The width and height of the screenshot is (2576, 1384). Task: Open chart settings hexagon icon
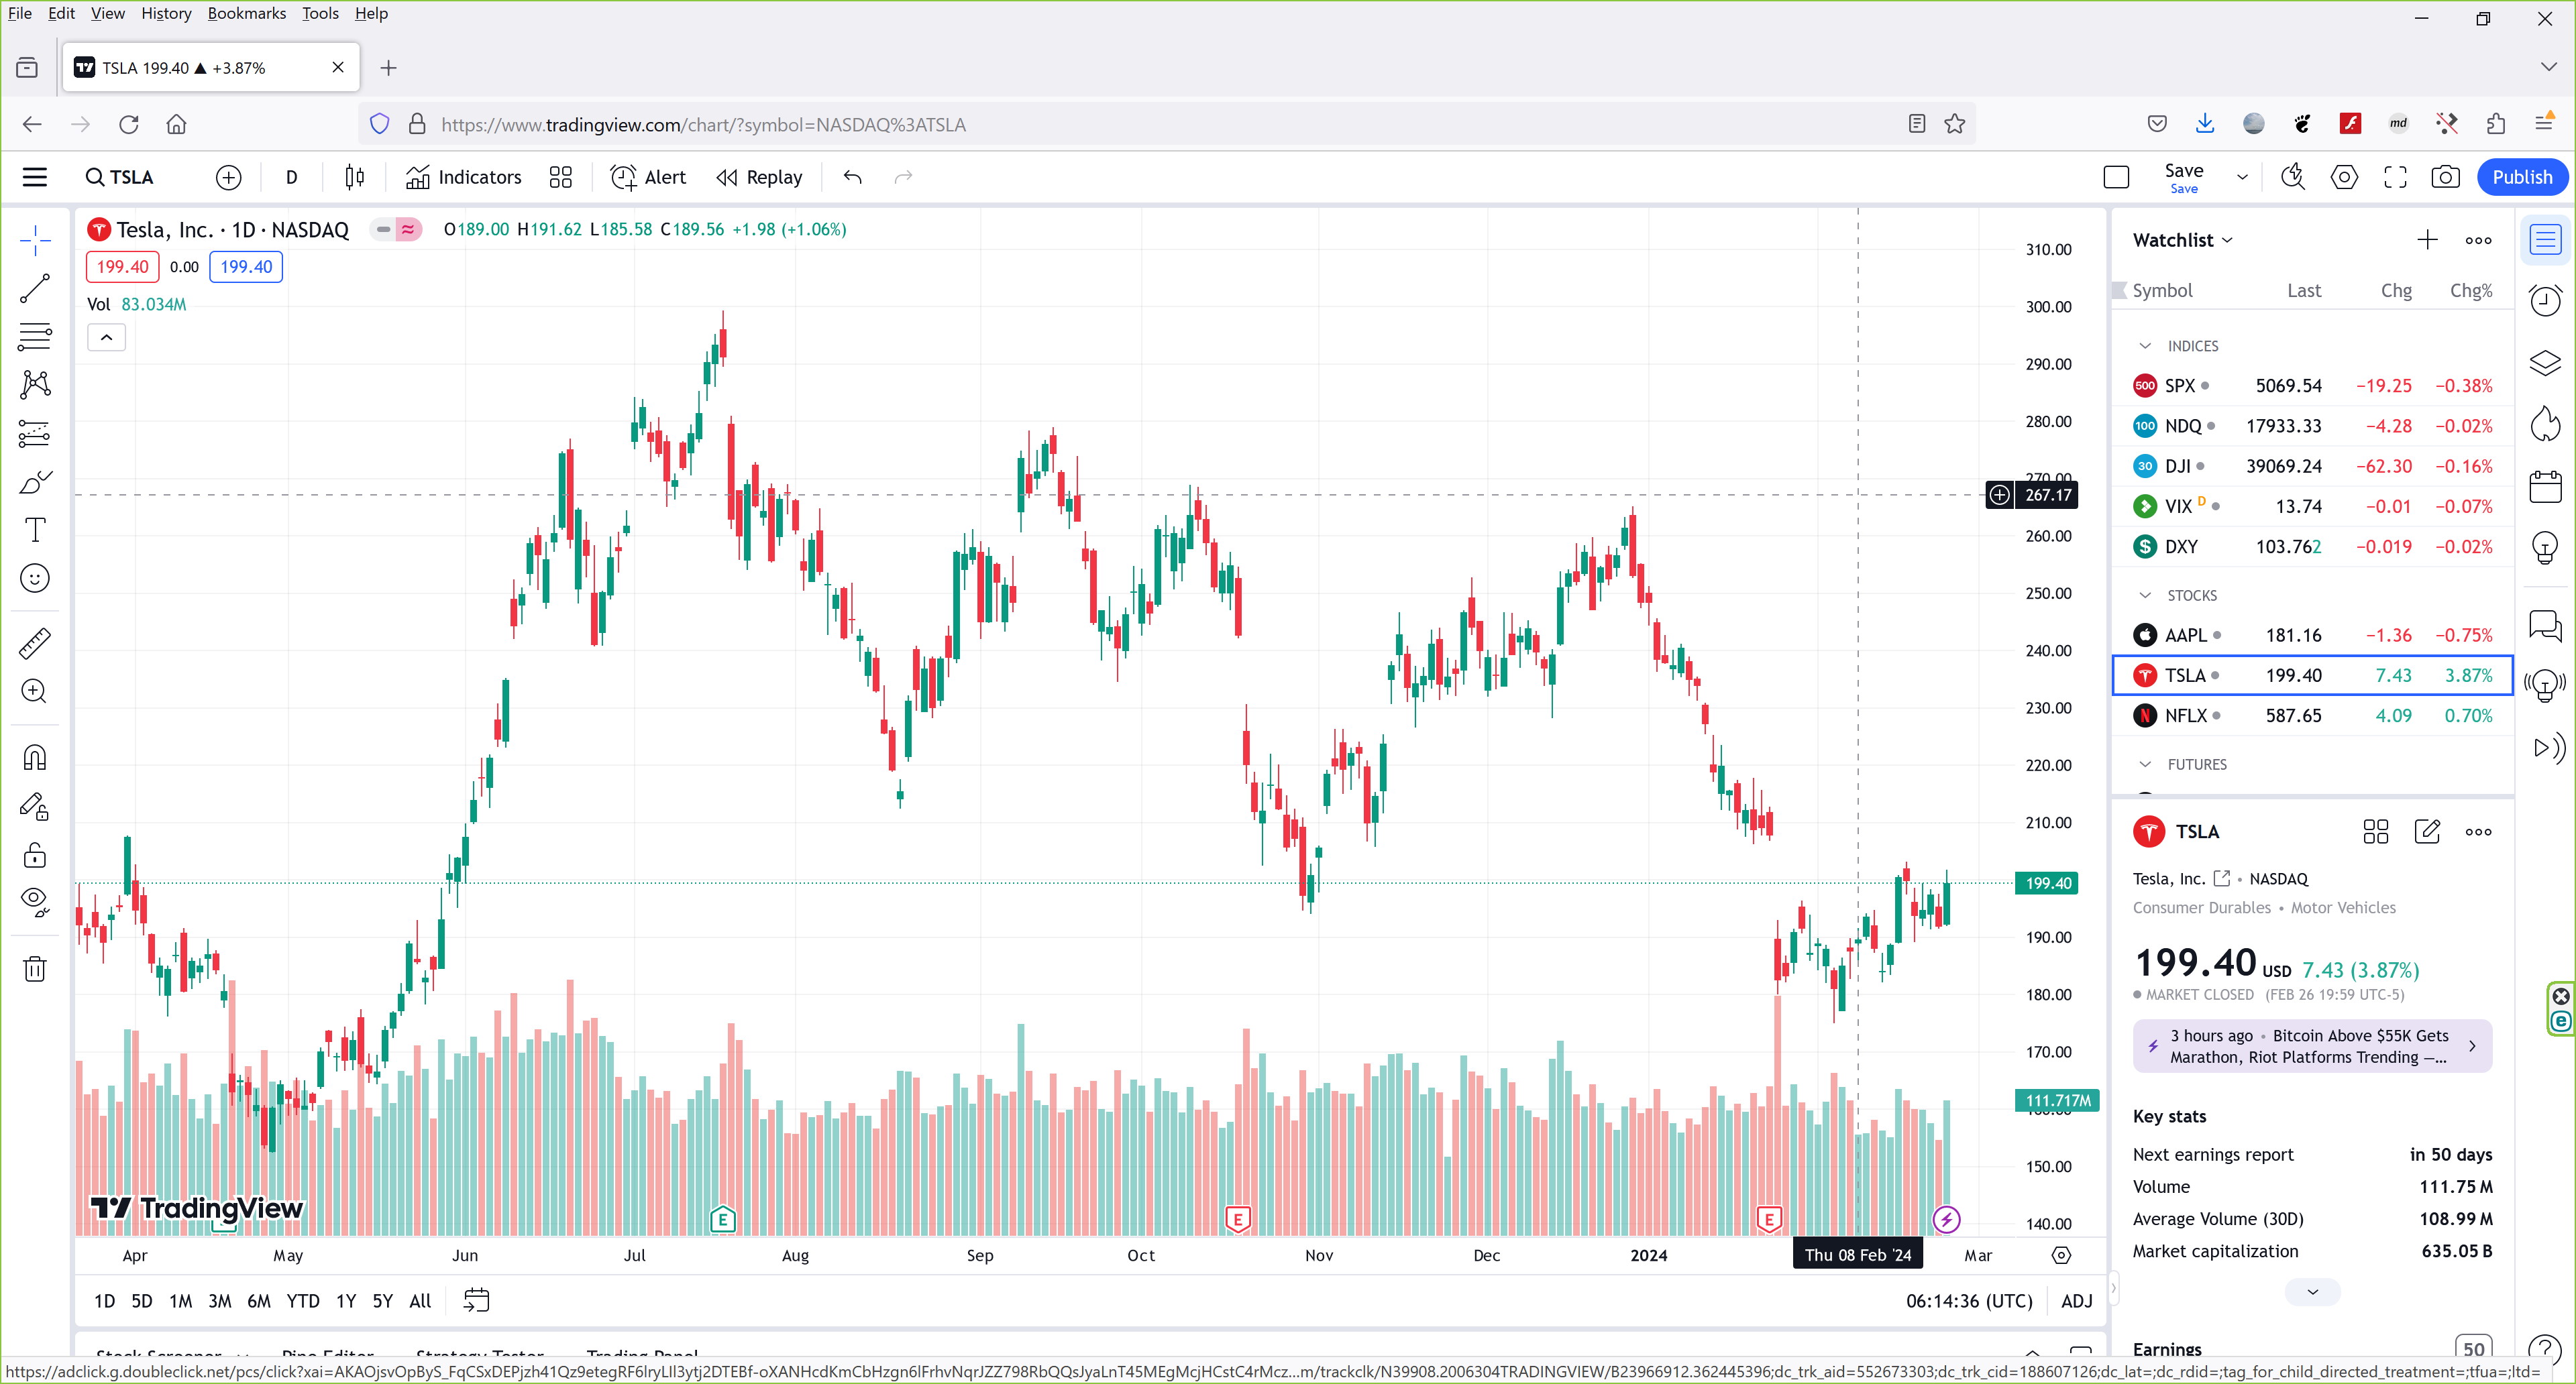click(2344, 177)
